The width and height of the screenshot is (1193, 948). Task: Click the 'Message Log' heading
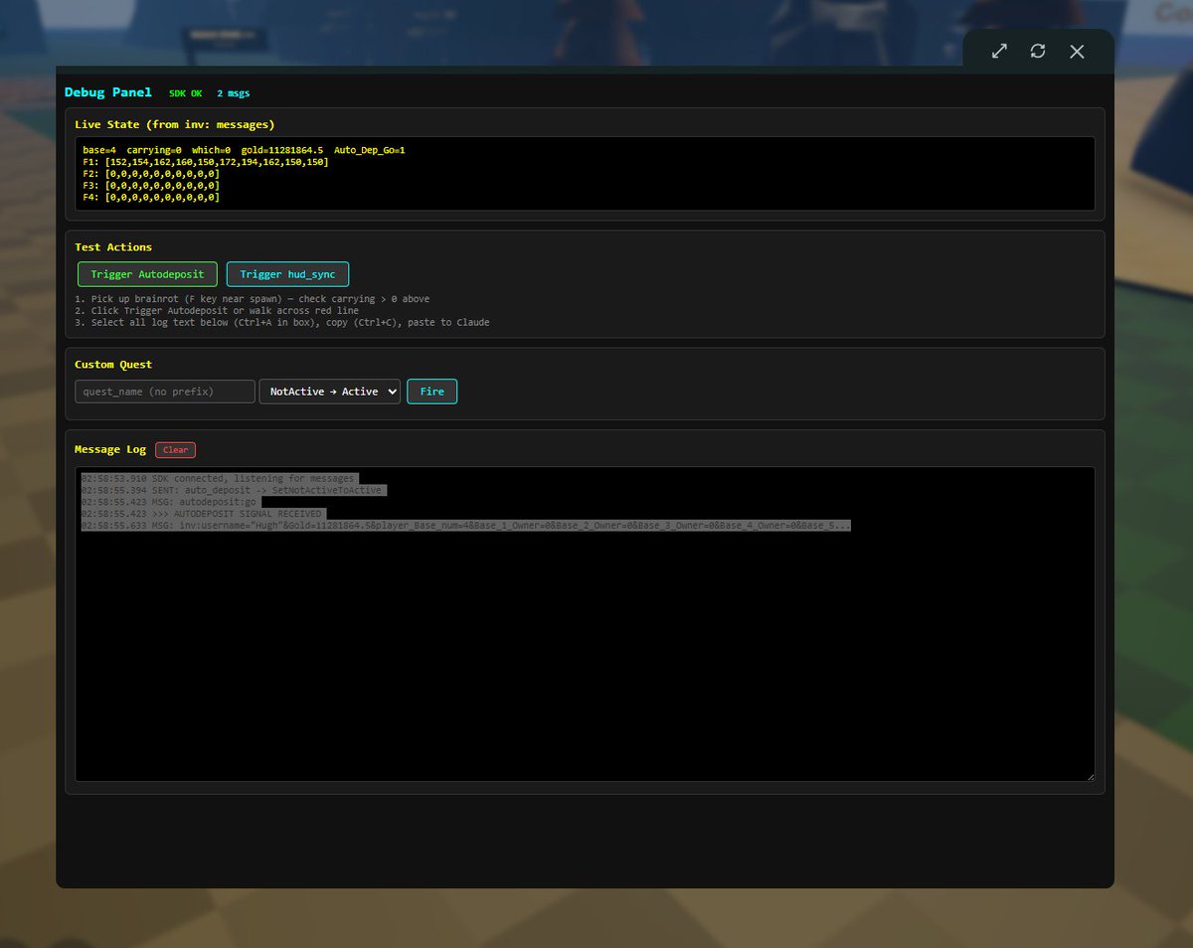110,449
